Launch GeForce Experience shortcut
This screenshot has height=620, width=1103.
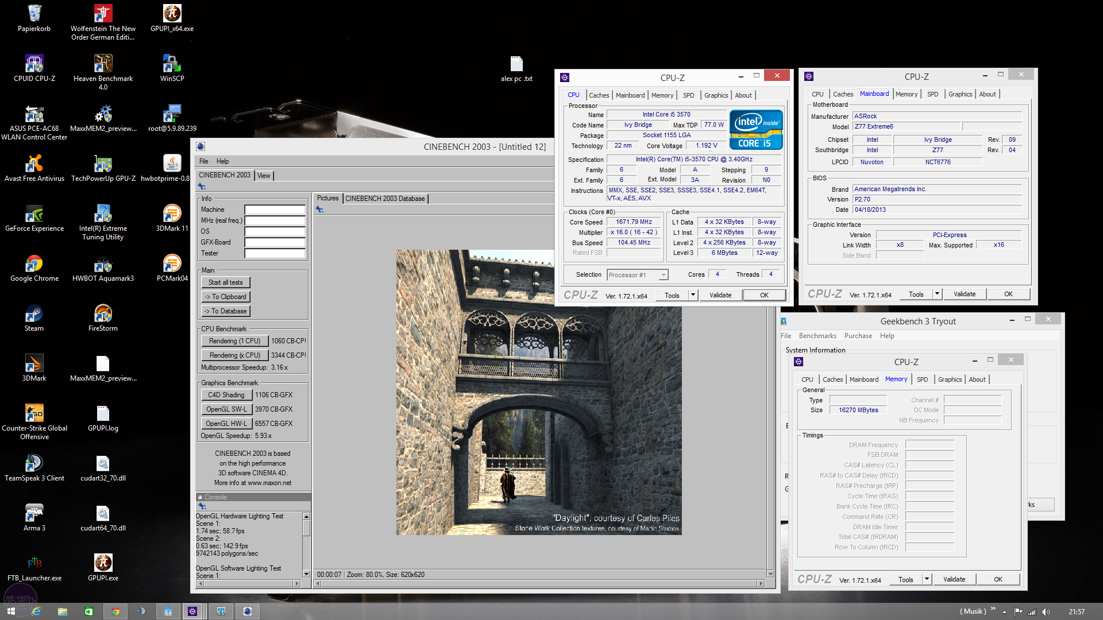(x=34, y=218)
